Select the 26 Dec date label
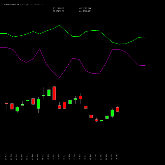 tap(106, 157)
